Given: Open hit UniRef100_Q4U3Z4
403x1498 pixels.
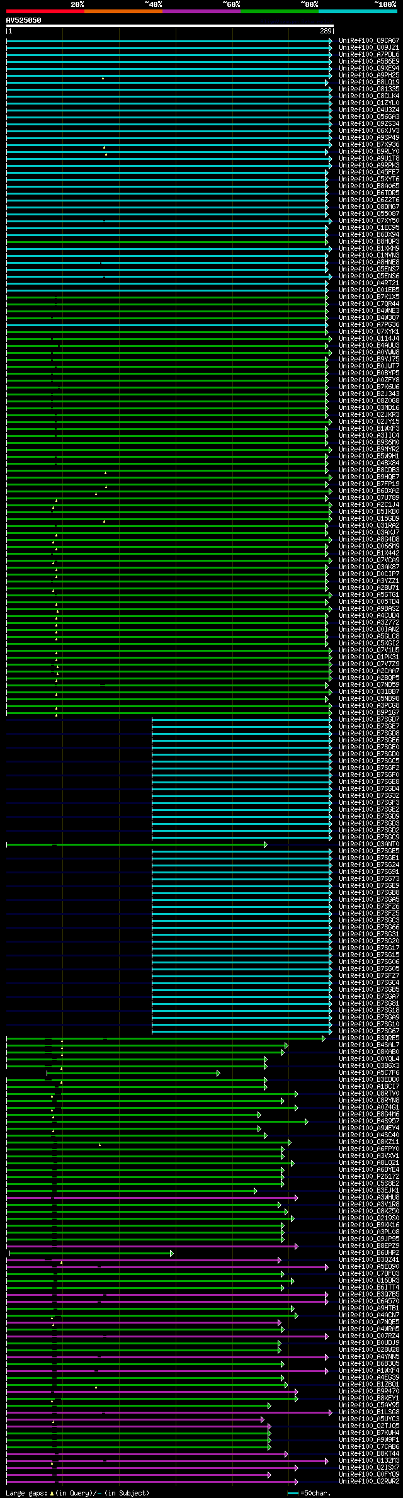Looking at the screenshot, I should pyautogui.click(x=369, y=110).
